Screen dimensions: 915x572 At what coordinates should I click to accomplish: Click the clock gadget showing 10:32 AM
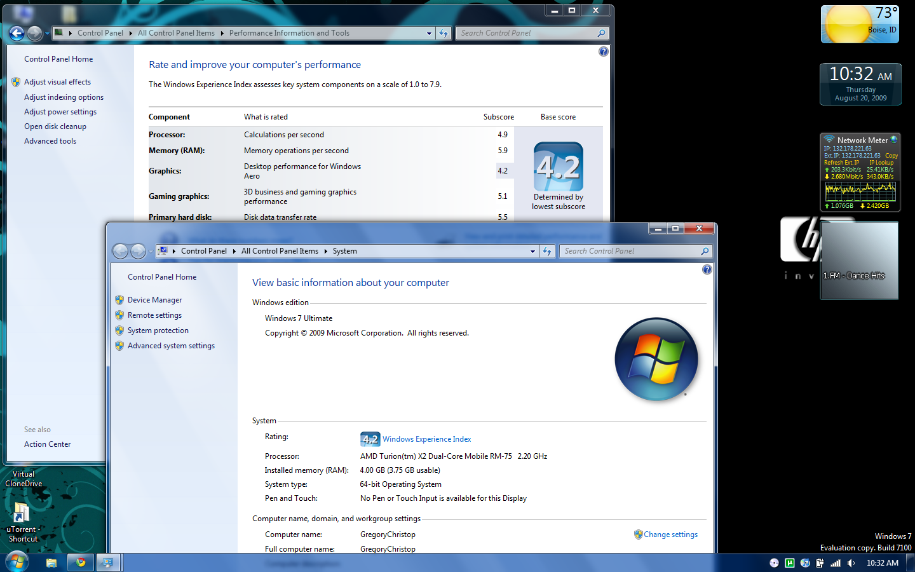(x=860, y=84)
